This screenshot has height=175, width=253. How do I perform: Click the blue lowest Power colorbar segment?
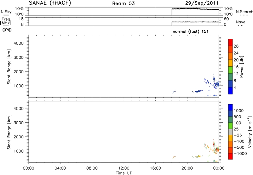[x=231, y=91]
